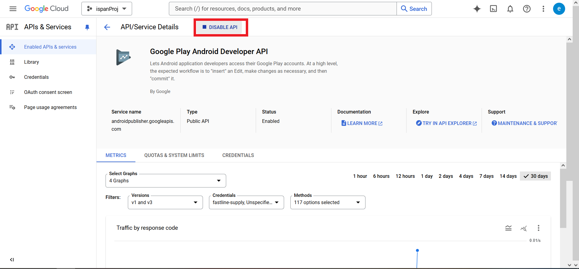Switch to the CREDENTIALS tab
The height and width of the screenshot is (269, 579).
[x=238, y=155]
